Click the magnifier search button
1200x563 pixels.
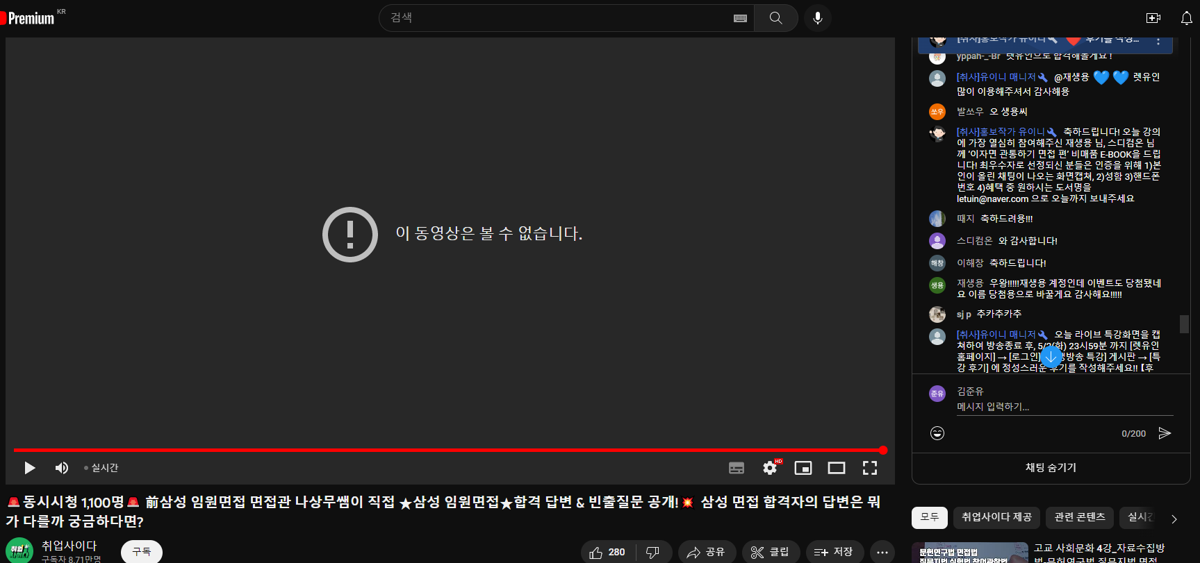click(x=776, y=18)
